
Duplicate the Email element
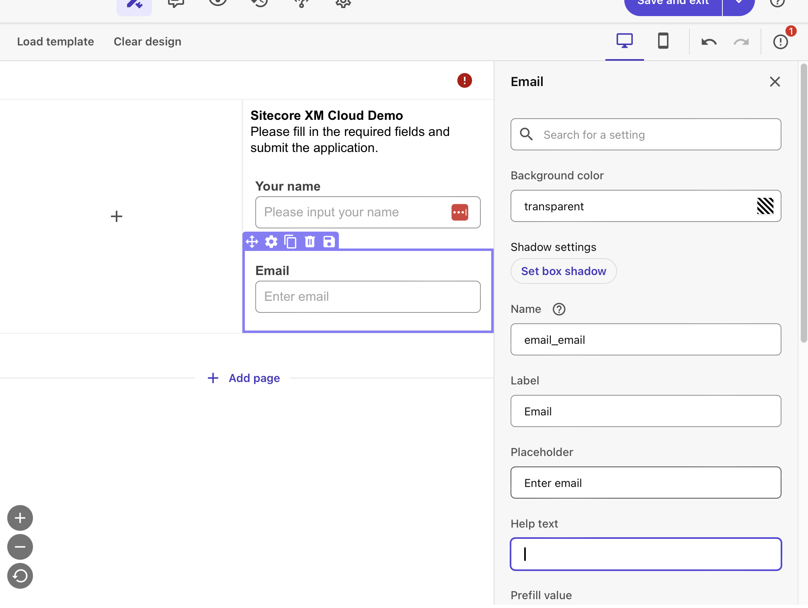(290, 242)
